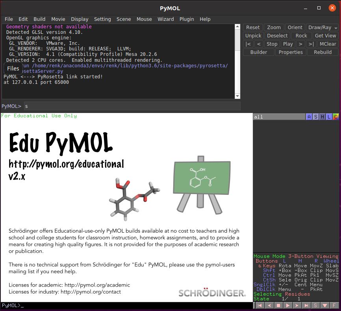Open the Color palette for object 'all'

(336, 117)
